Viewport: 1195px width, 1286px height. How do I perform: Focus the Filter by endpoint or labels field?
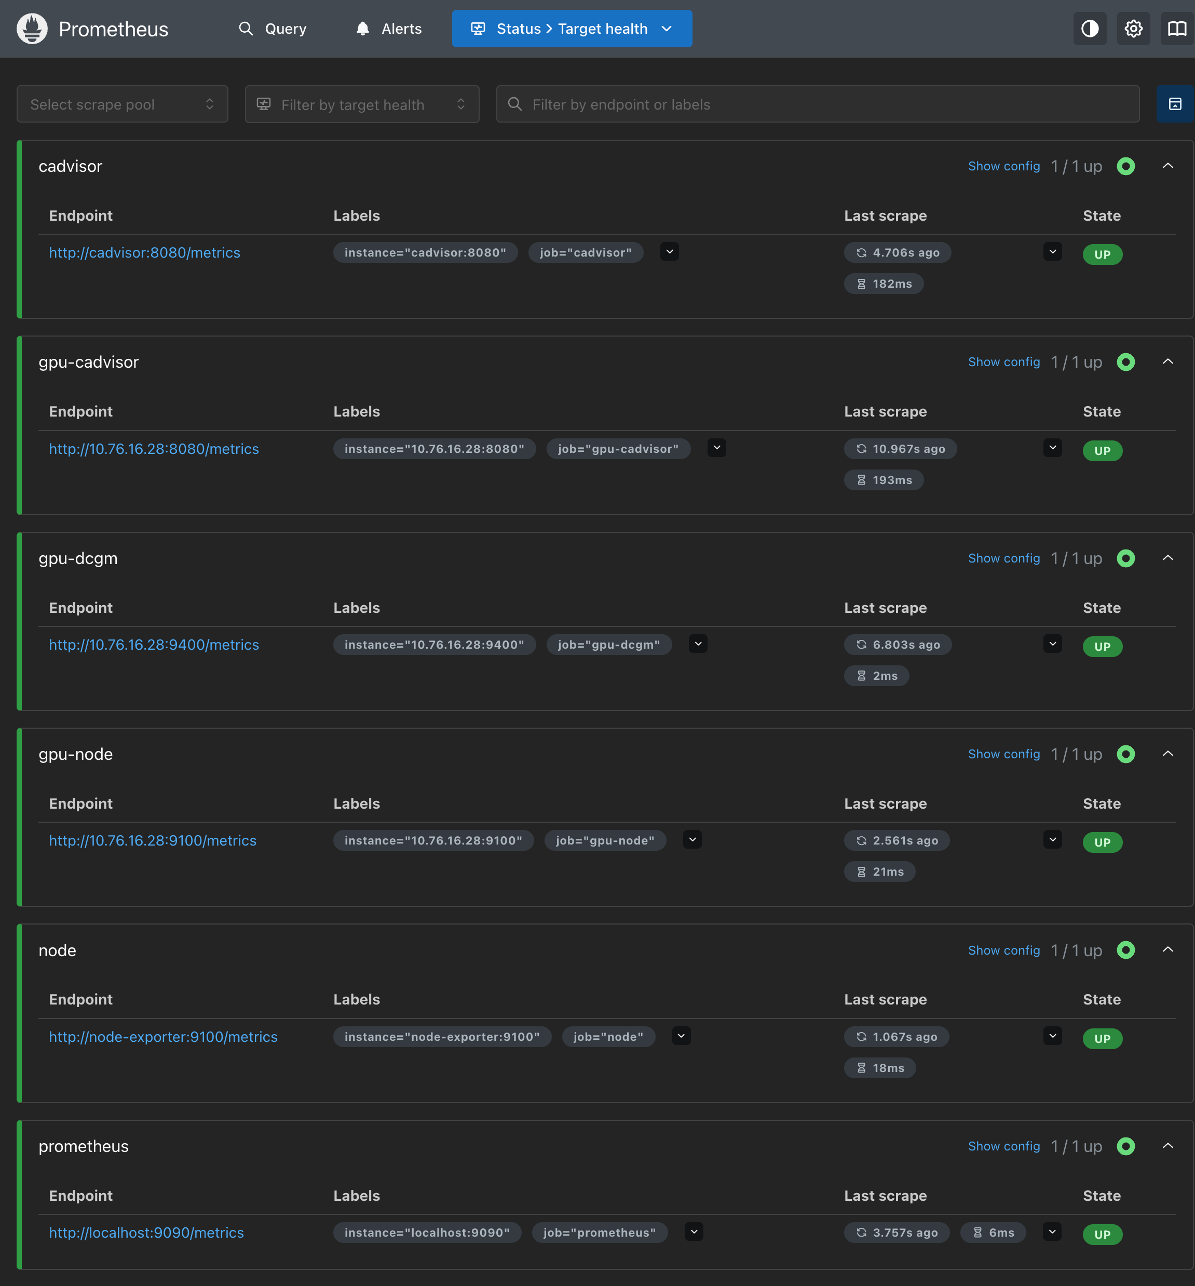(x=818, y=104)
